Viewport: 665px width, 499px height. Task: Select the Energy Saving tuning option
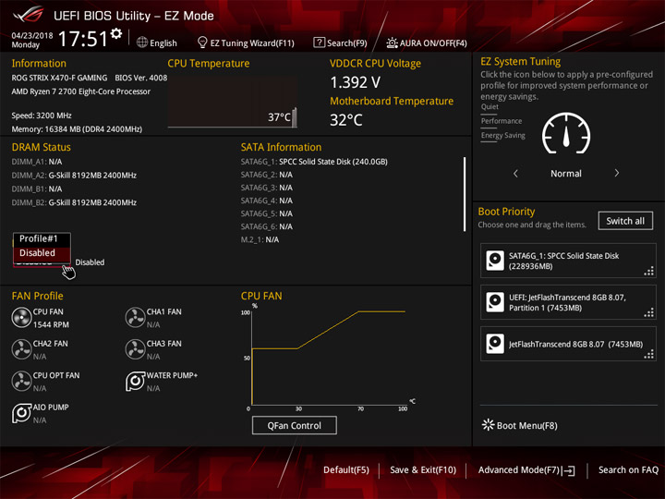click(503, 136)
